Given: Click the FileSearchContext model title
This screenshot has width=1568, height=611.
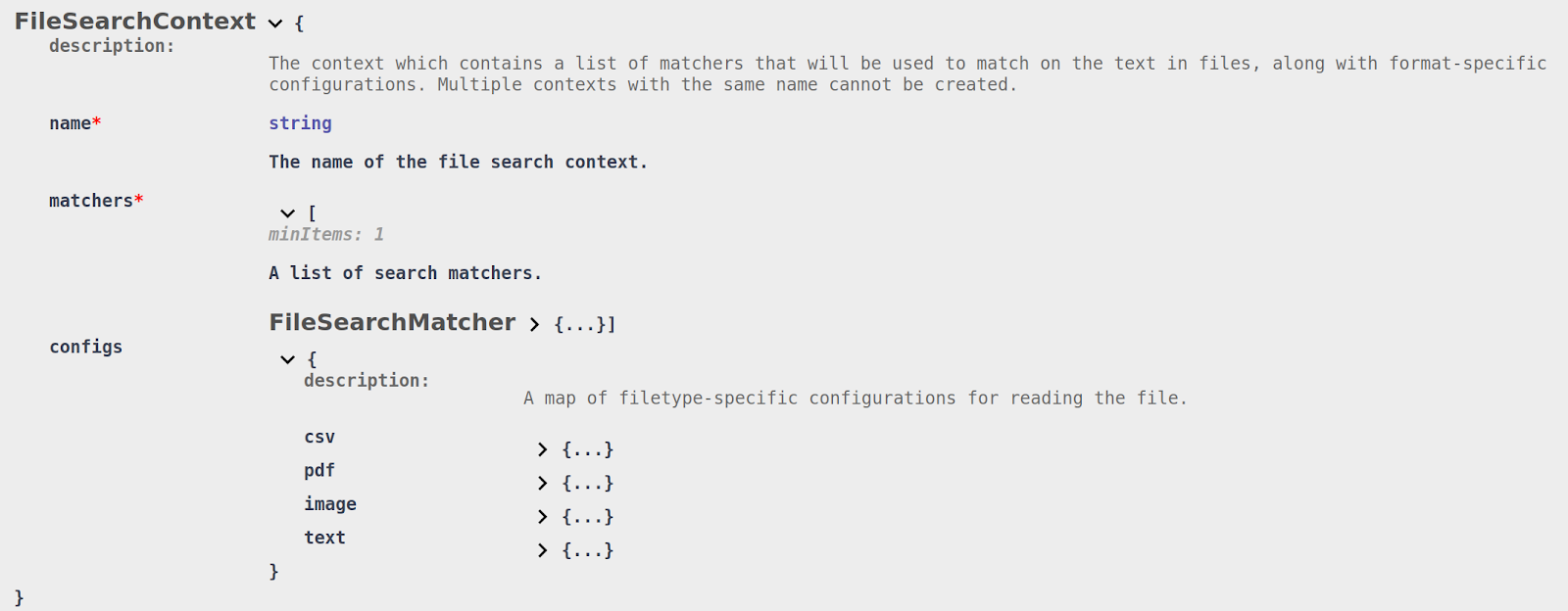Looking at the screenshot, I should point(134,22).
